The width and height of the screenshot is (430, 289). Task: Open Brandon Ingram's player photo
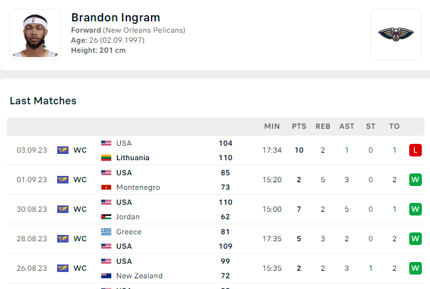(x=35, y=35)
